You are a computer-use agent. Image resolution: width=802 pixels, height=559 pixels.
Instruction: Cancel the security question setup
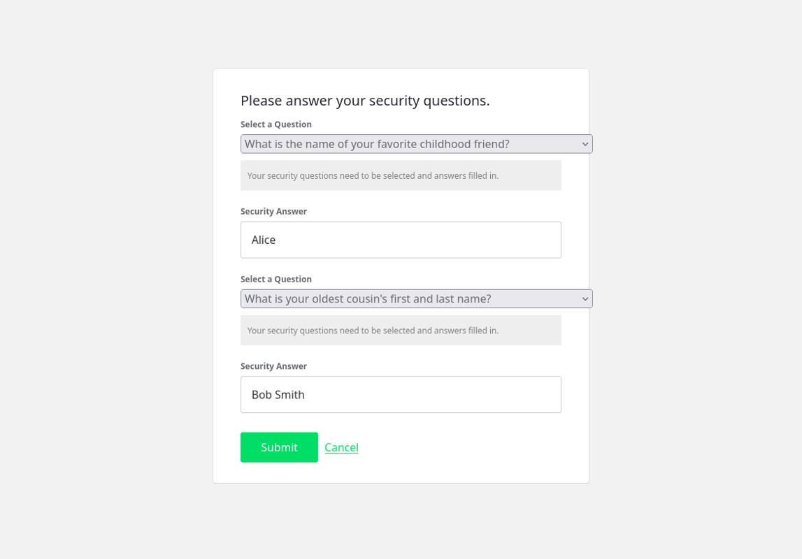(341, 447)
